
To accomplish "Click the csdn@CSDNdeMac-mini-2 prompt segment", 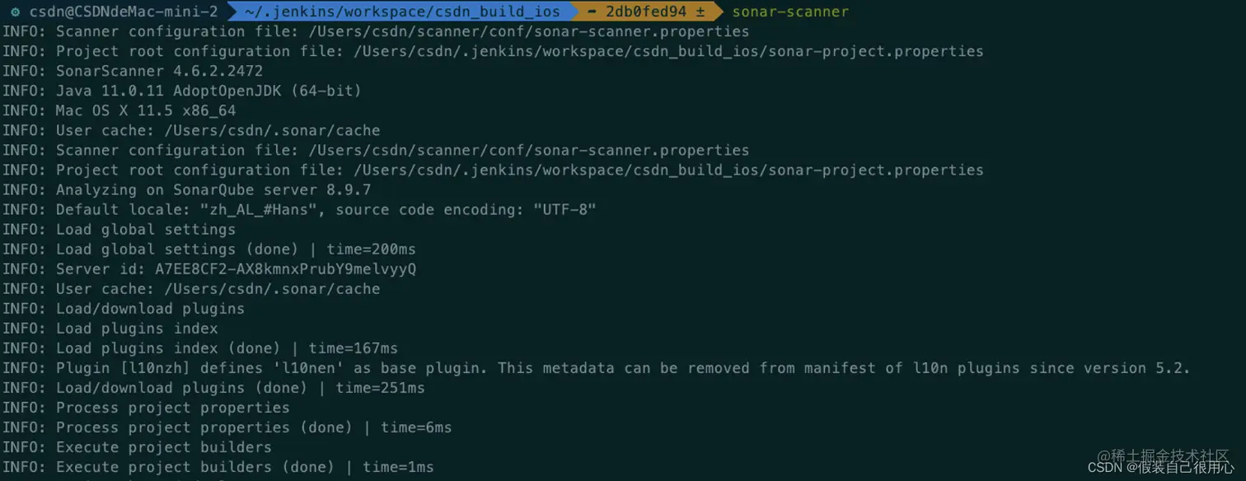I will click(124, 12).
